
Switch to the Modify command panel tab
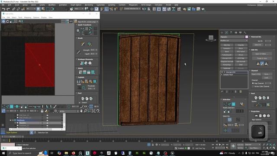[x=226, y=33]
